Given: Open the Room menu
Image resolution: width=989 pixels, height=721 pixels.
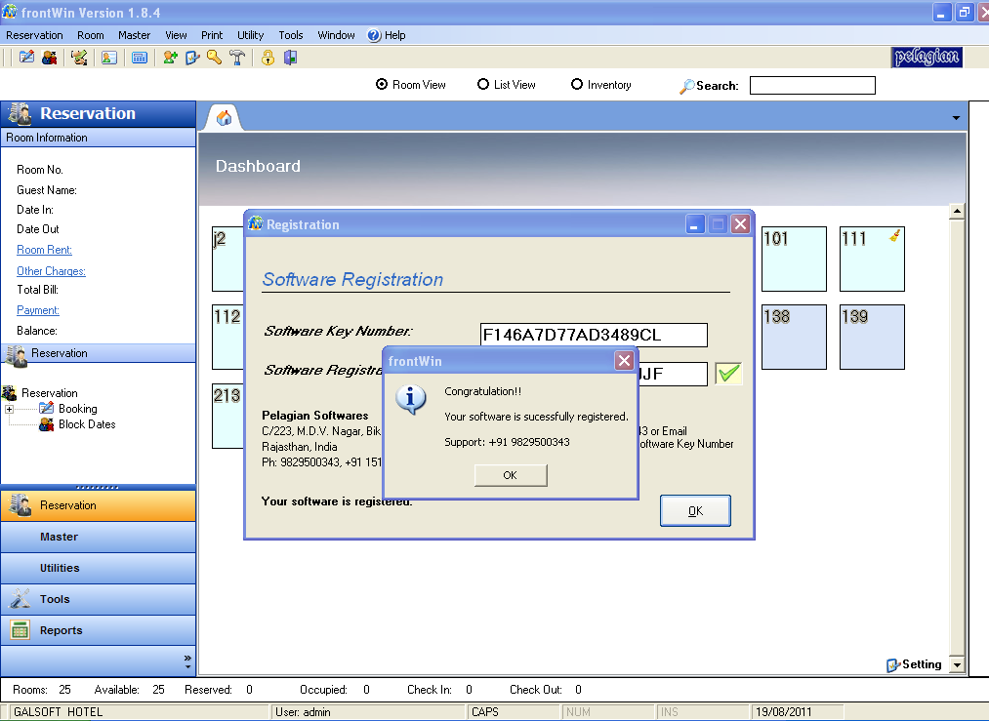Looking at the screenshot, I should 90,35.
